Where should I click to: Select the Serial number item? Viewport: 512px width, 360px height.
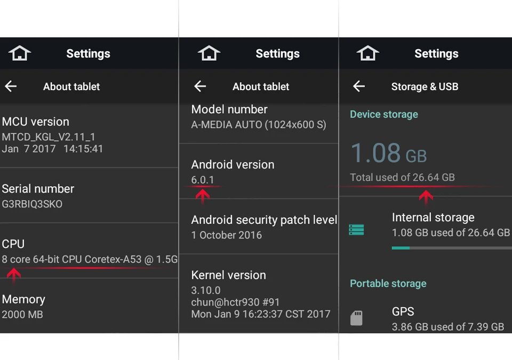(89, 195)
